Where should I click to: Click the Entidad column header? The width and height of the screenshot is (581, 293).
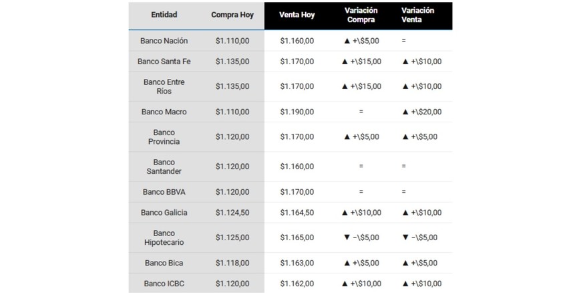click(164, 15)
